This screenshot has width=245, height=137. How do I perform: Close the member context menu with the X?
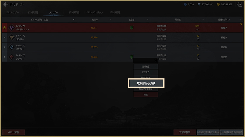coord(156,61)
